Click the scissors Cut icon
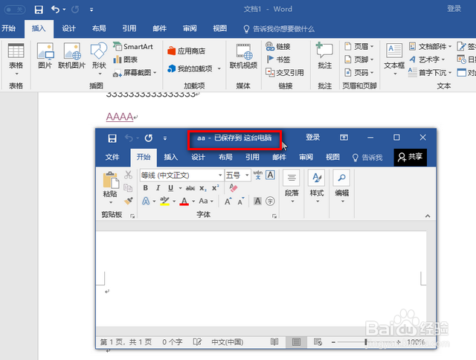The image size is (476, 360). (128, 175)
